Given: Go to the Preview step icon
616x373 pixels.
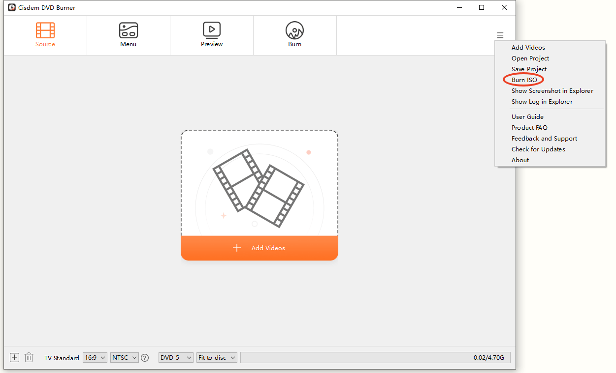Looking at the screenshot, I should pos(212,30).
